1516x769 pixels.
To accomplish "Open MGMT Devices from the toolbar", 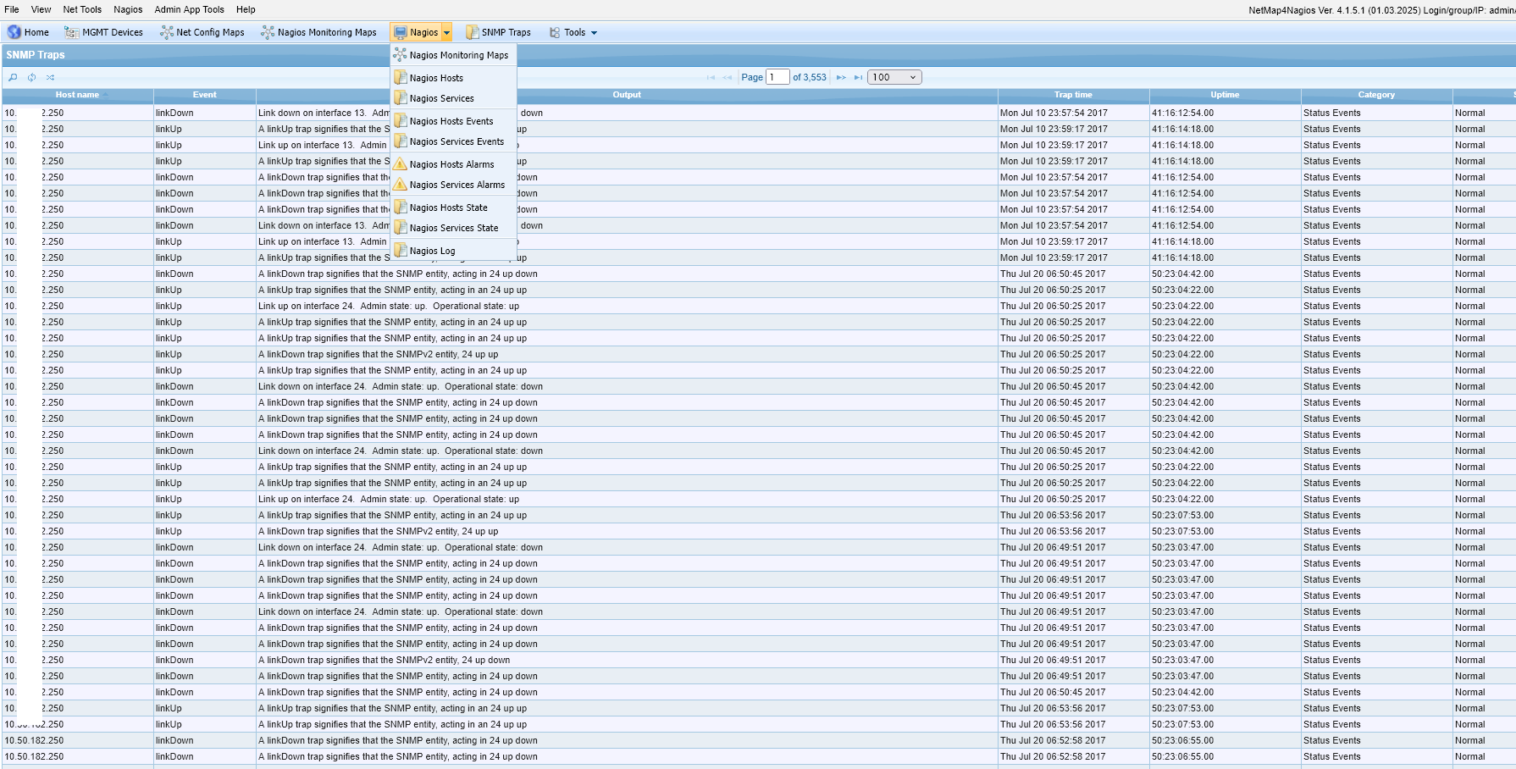I will (103, 32).
